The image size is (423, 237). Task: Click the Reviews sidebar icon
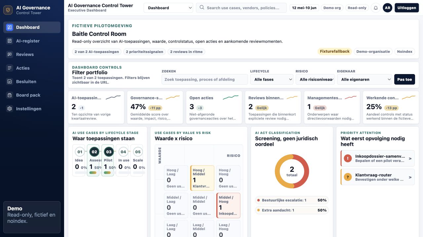click(10, 54)
